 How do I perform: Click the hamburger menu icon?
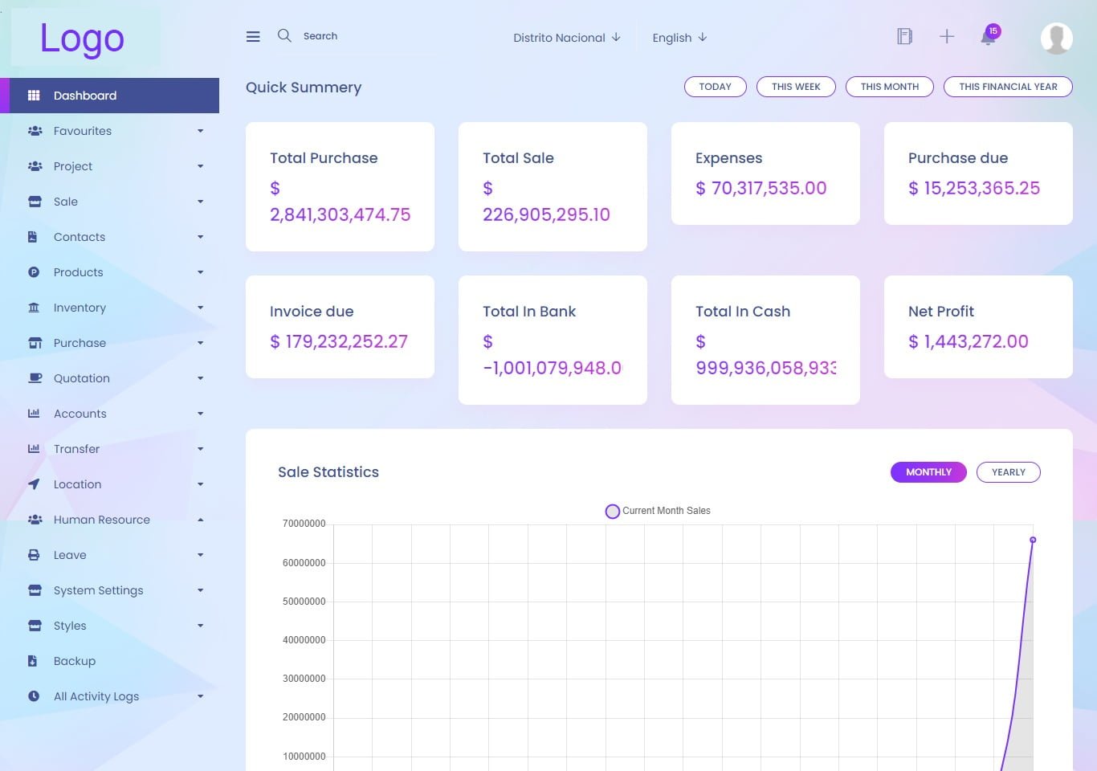(253, 37)
